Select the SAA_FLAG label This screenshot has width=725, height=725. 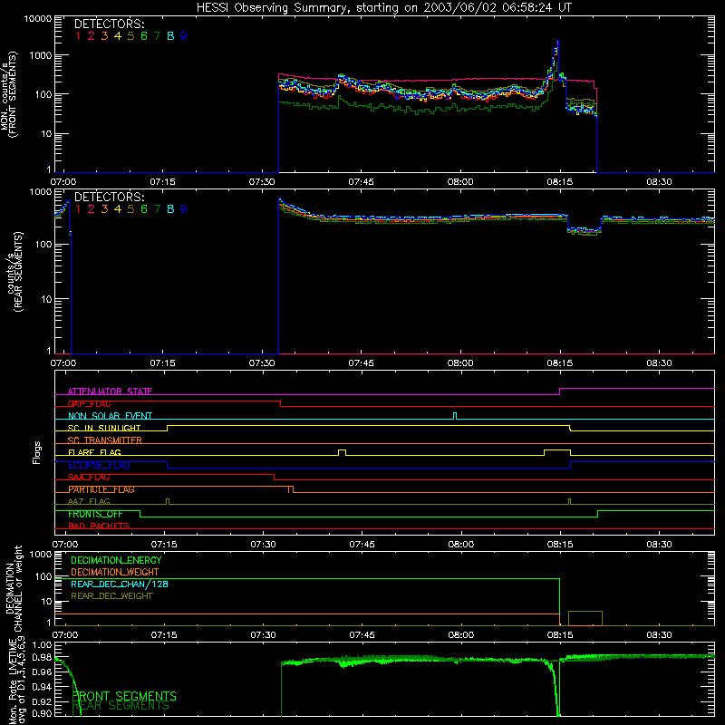[89, 478]
